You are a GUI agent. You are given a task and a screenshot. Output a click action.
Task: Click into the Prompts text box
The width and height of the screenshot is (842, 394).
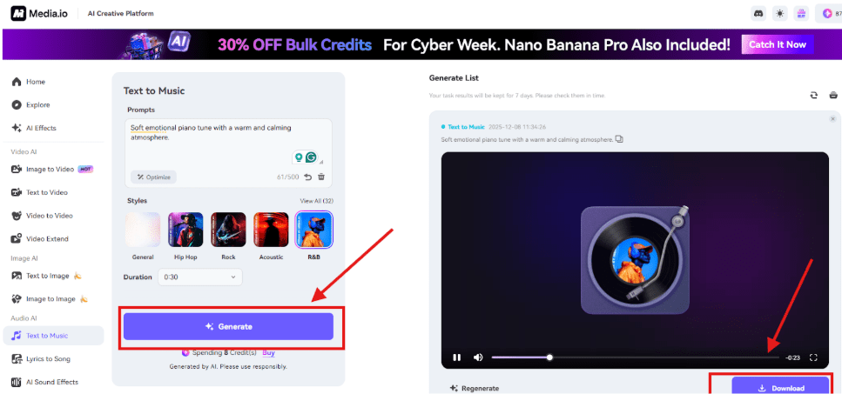[228, 144]
